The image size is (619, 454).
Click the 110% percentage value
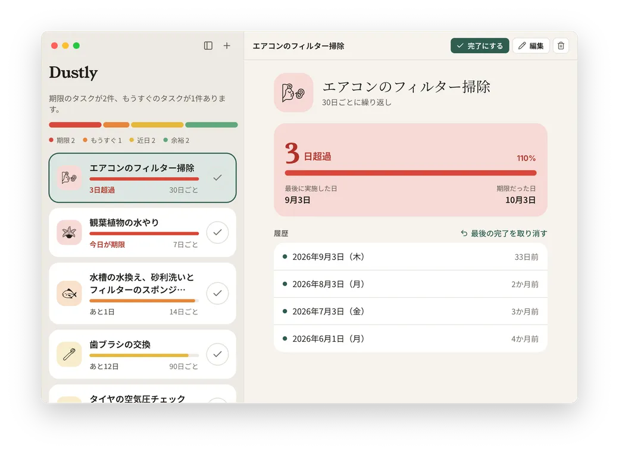pos(526,158)
